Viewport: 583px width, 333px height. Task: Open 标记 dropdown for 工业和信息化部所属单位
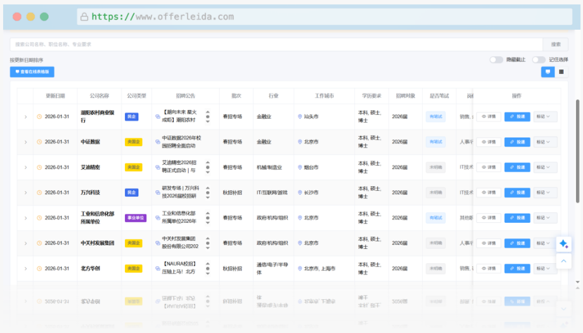(545, 218)
